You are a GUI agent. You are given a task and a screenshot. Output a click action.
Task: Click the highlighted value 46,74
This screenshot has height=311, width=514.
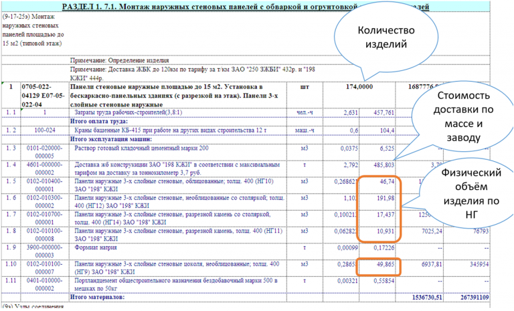(387, 181)
